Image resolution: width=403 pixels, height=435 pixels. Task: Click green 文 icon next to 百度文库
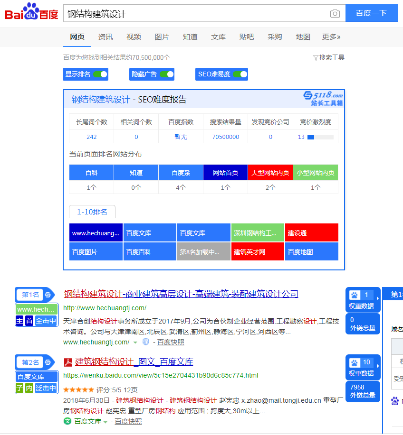pyautogui.click(x=67, y=421)
